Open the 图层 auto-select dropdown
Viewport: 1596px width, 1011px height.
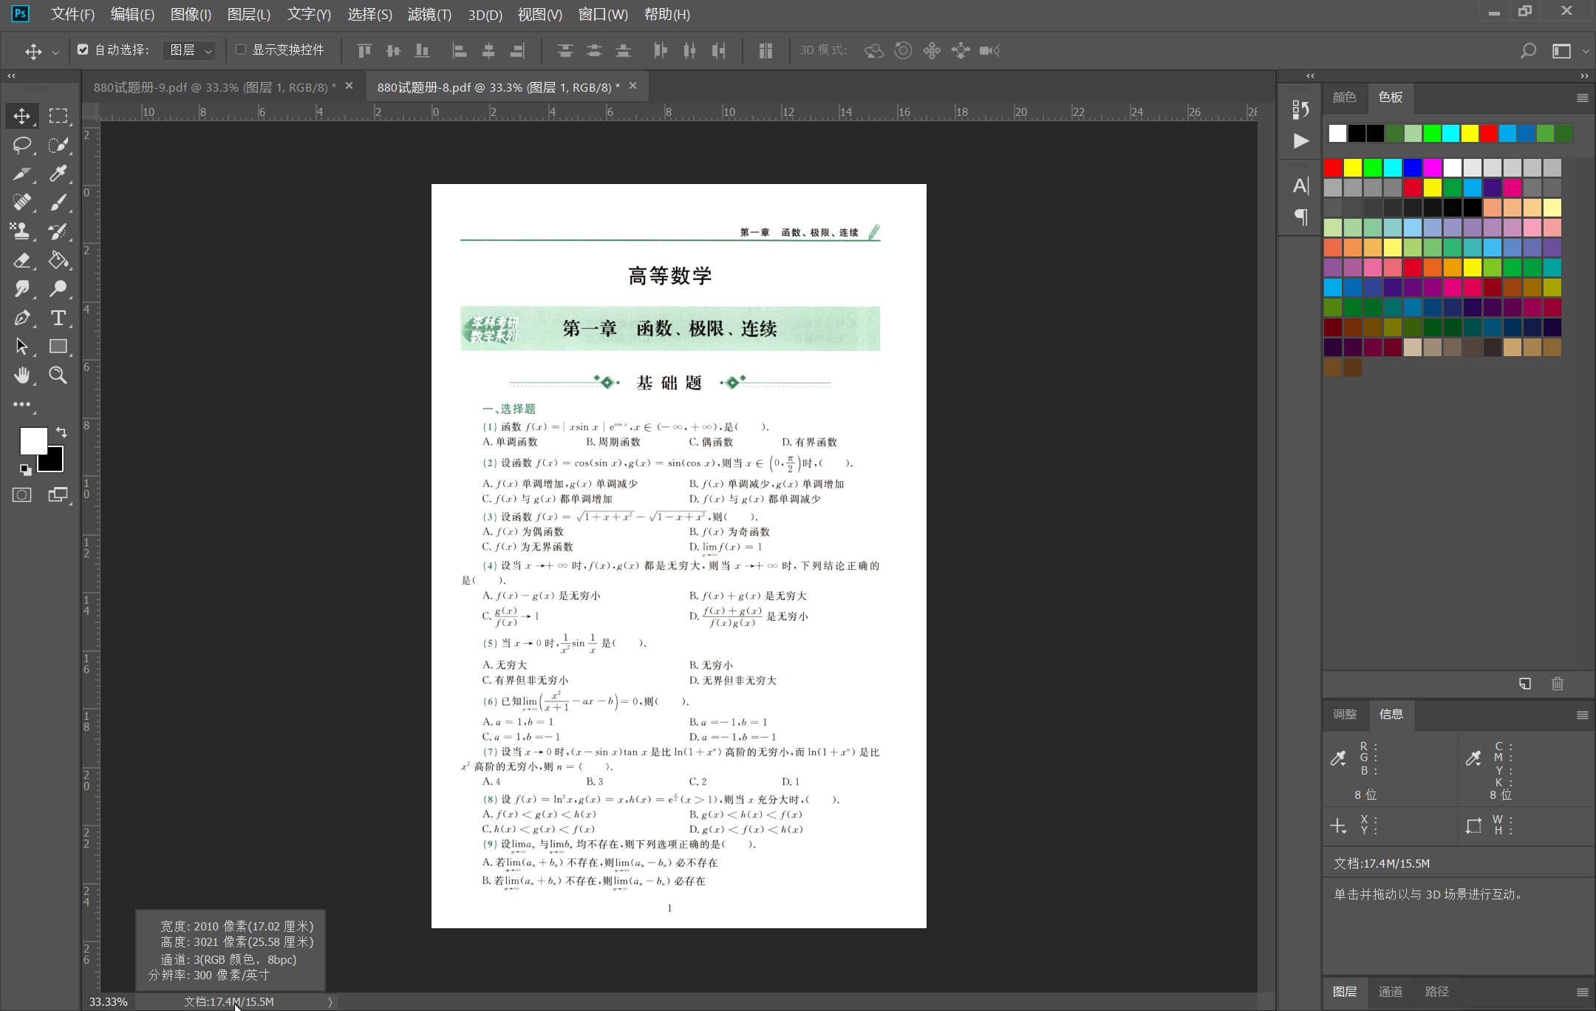point(190,50)
